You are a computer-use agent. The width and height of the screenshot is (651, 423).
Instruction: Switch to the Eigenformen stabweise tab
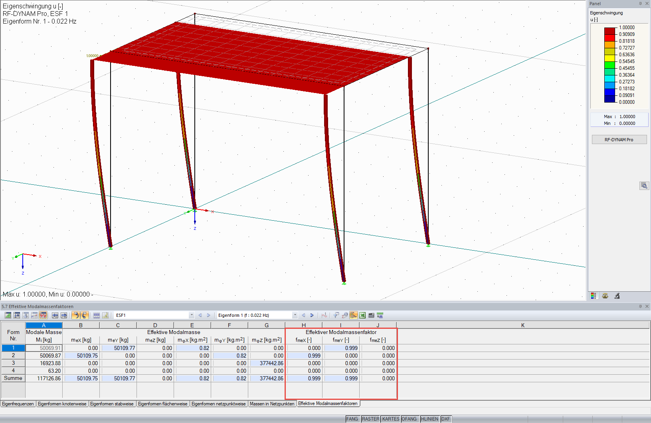[x=113, y=403]
